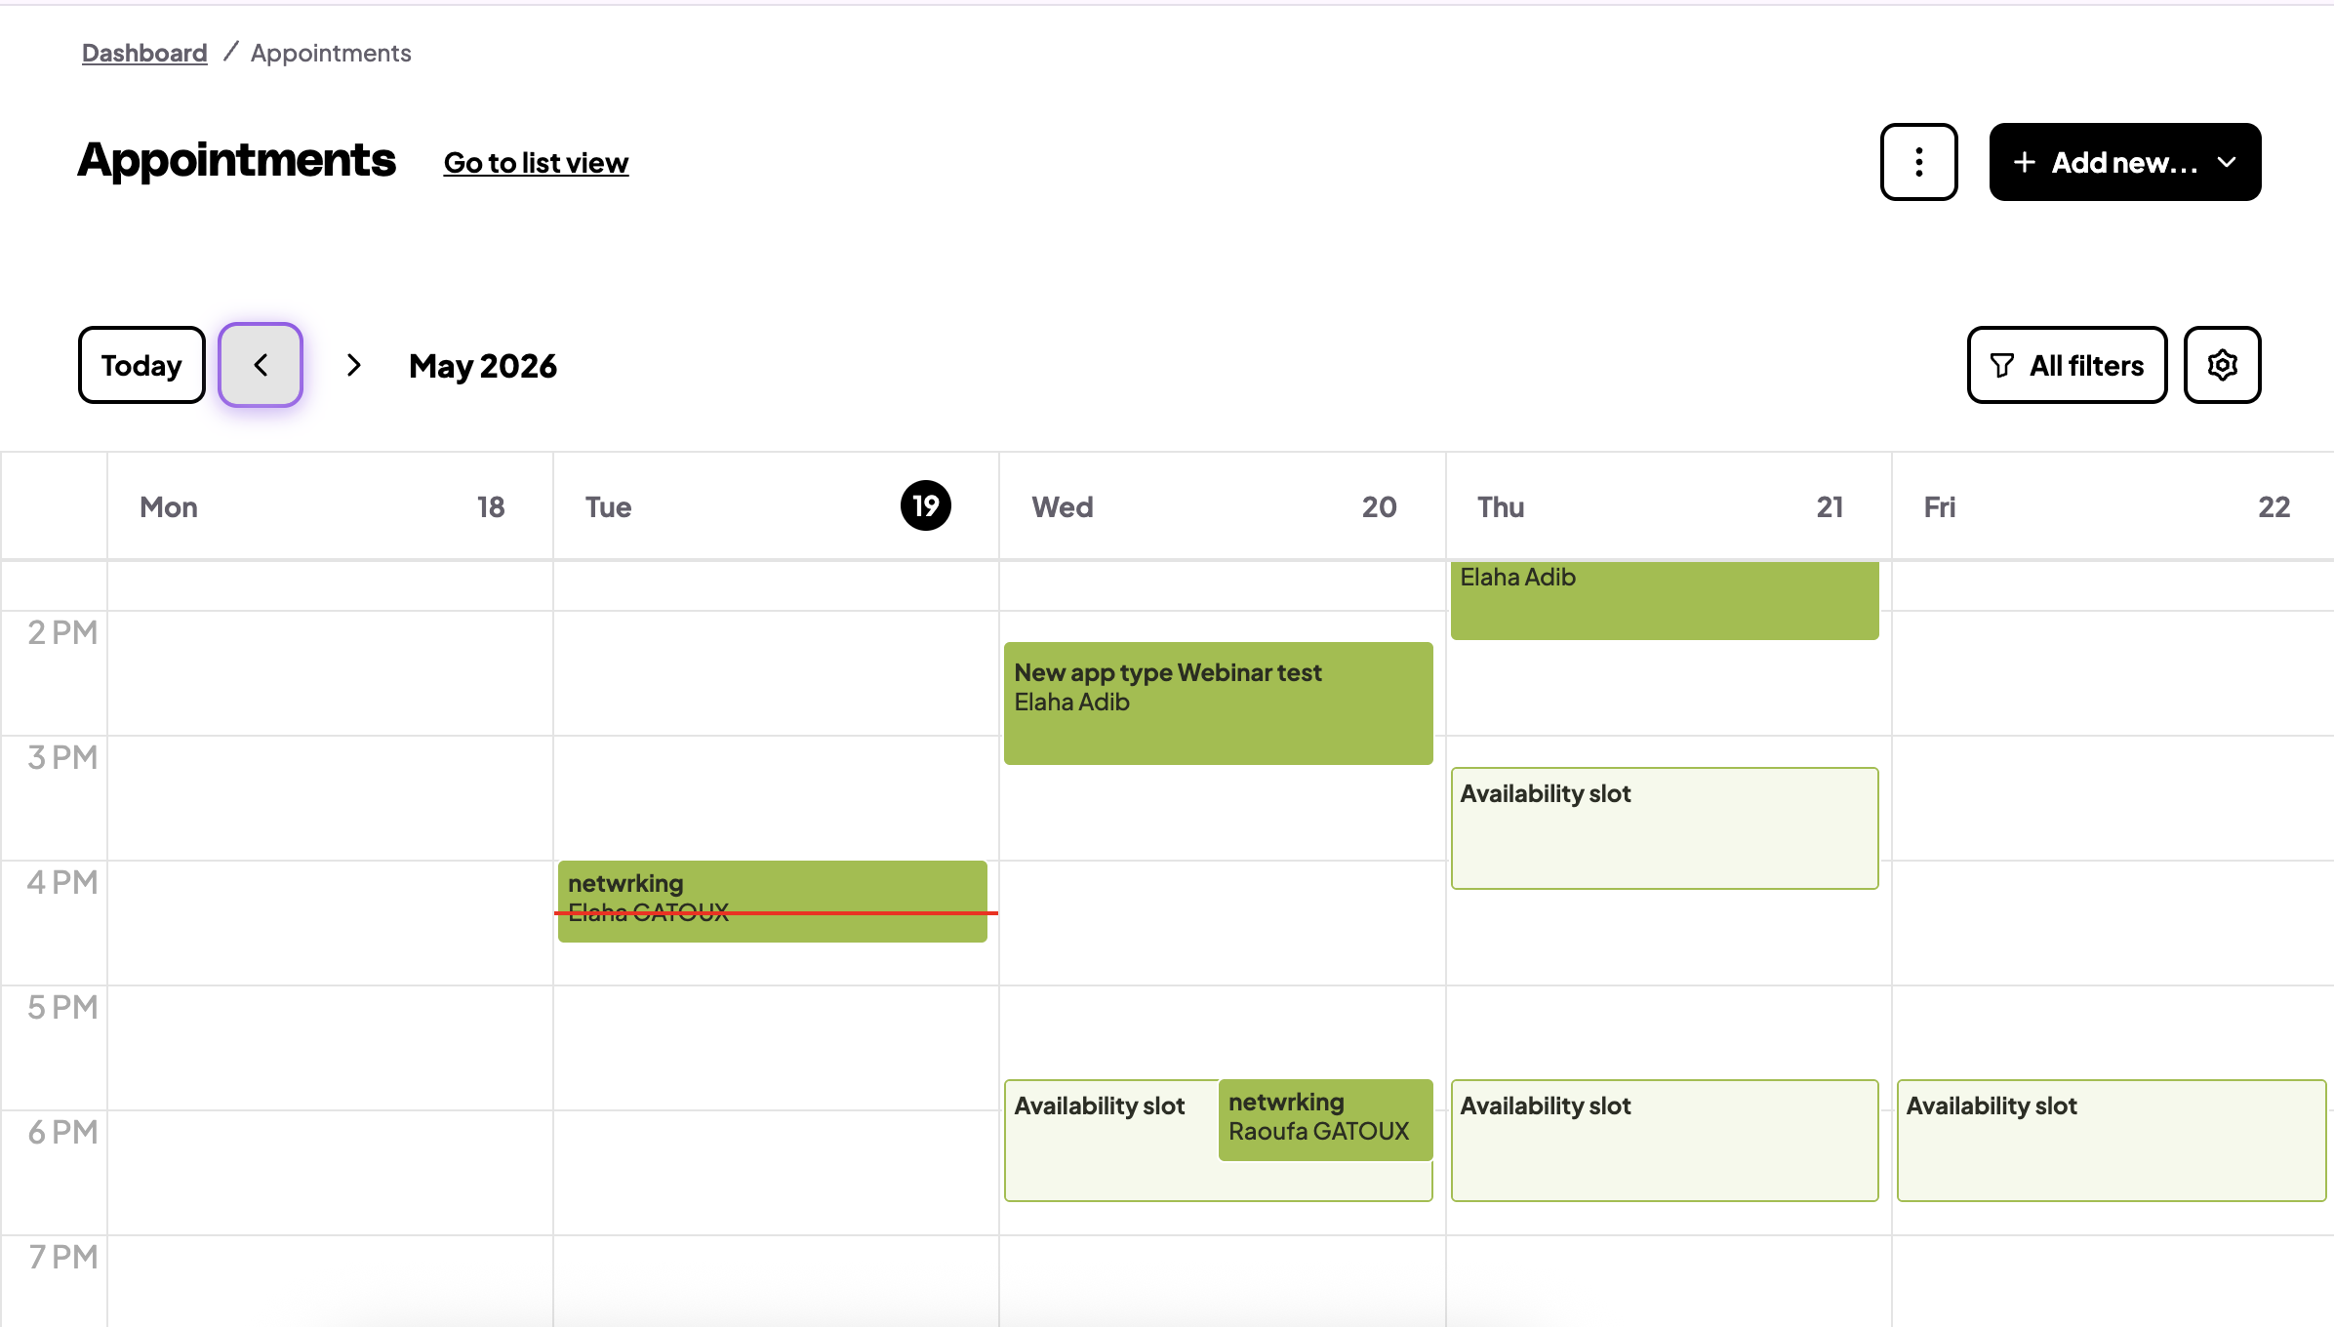
Task: Open the Dashboard breadcrumb link
Action: pyautogui.click(x=144, y=53)
